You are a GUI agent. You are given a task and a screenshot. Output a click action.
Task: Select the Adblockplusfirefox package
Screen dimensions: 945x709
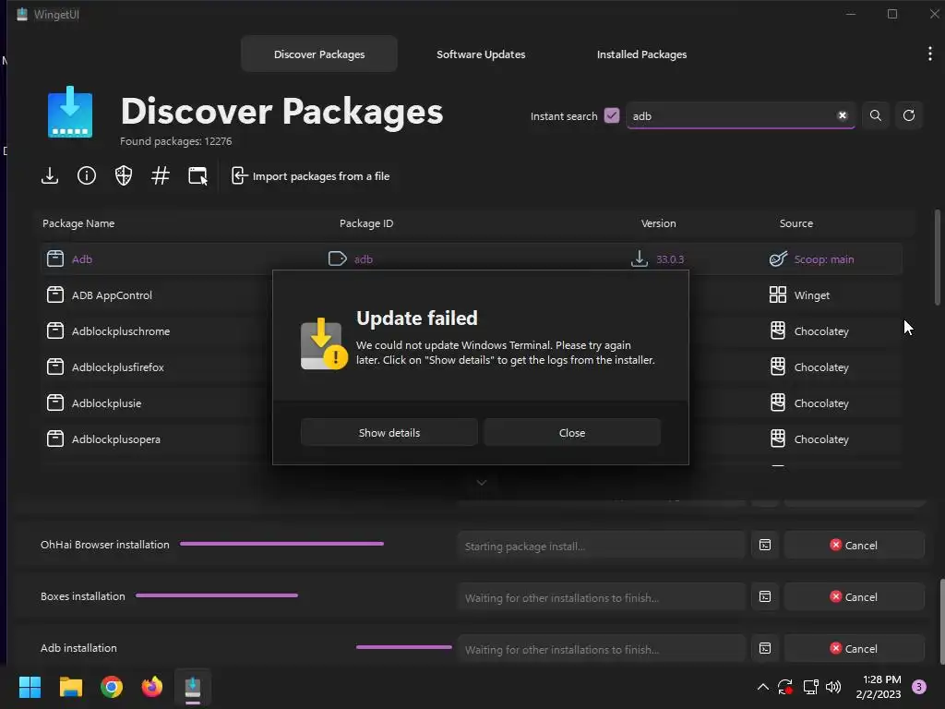coord(117,367)
